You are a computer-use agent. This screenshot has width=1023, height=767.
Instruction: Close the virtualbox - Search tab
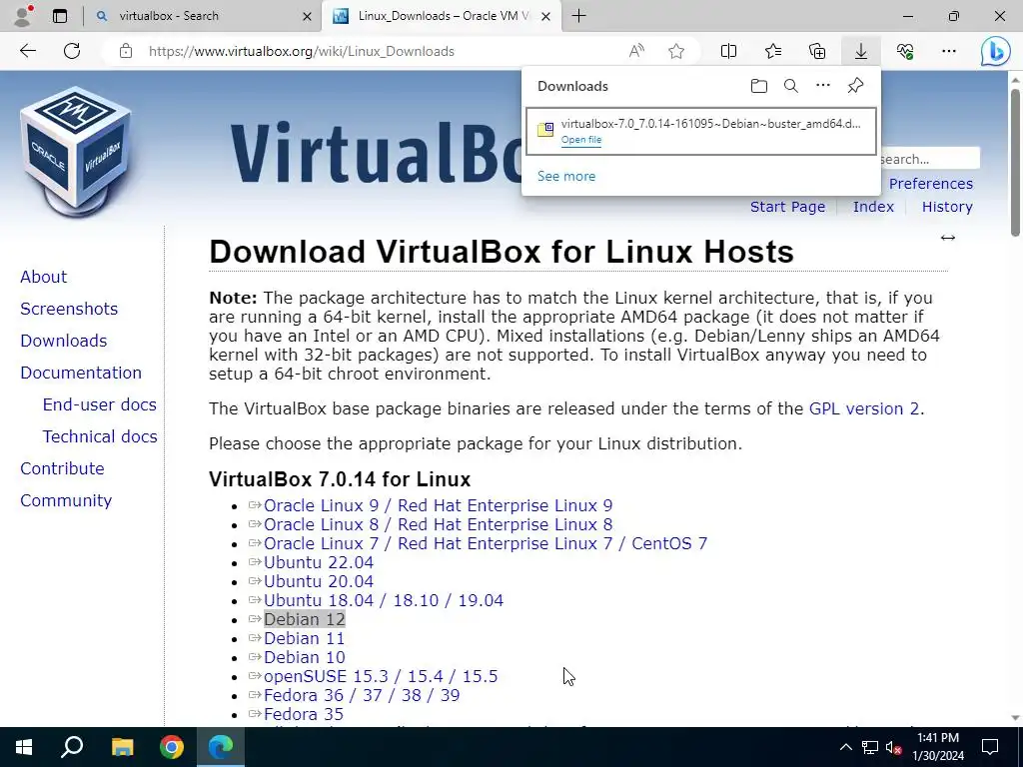click(x=307, y=16)
